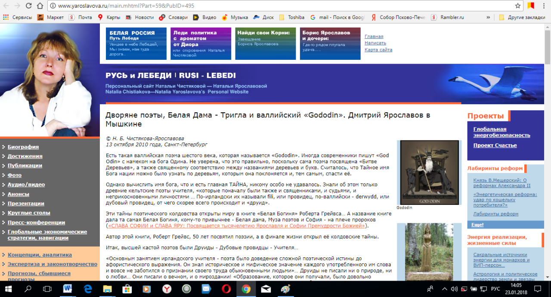Open the Windows Start menu
The height and width of the screenshot is (297, 551).
click(9, 289)
